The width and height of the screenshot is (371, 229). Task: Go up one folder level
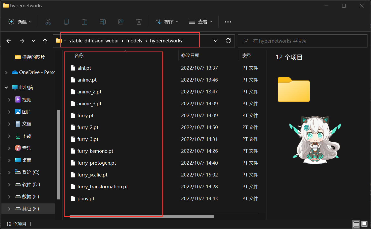(x=45, y=41)
